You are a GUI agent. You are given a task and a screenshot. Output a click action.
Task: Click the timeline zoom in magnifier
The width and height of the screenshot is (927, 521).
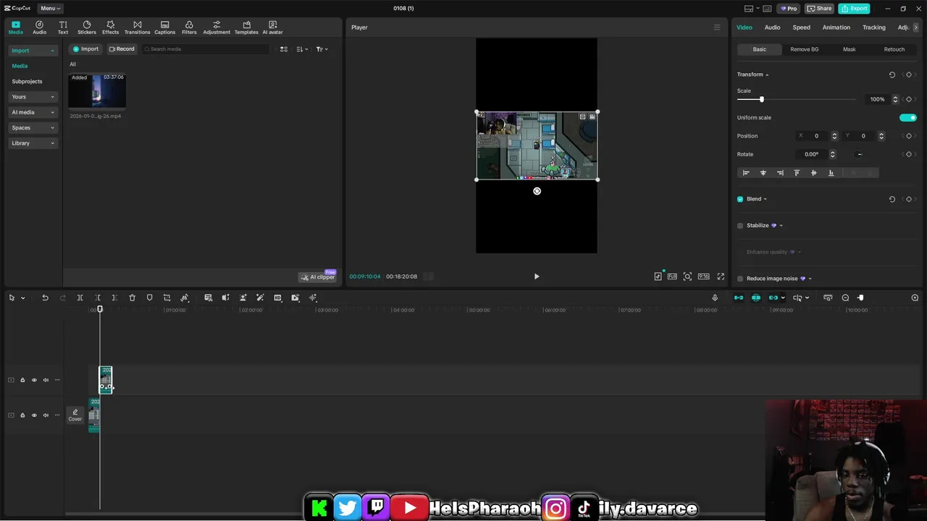pyautogui.click(x=915, y=297)
